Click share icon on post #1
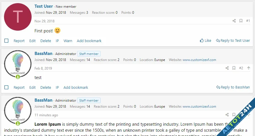Viewport: 255px width, 136px height. (234, 21)
